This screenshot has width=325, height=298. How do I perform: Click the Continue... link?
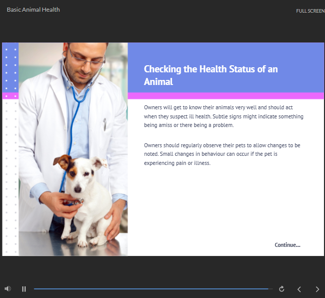(287, 245)
